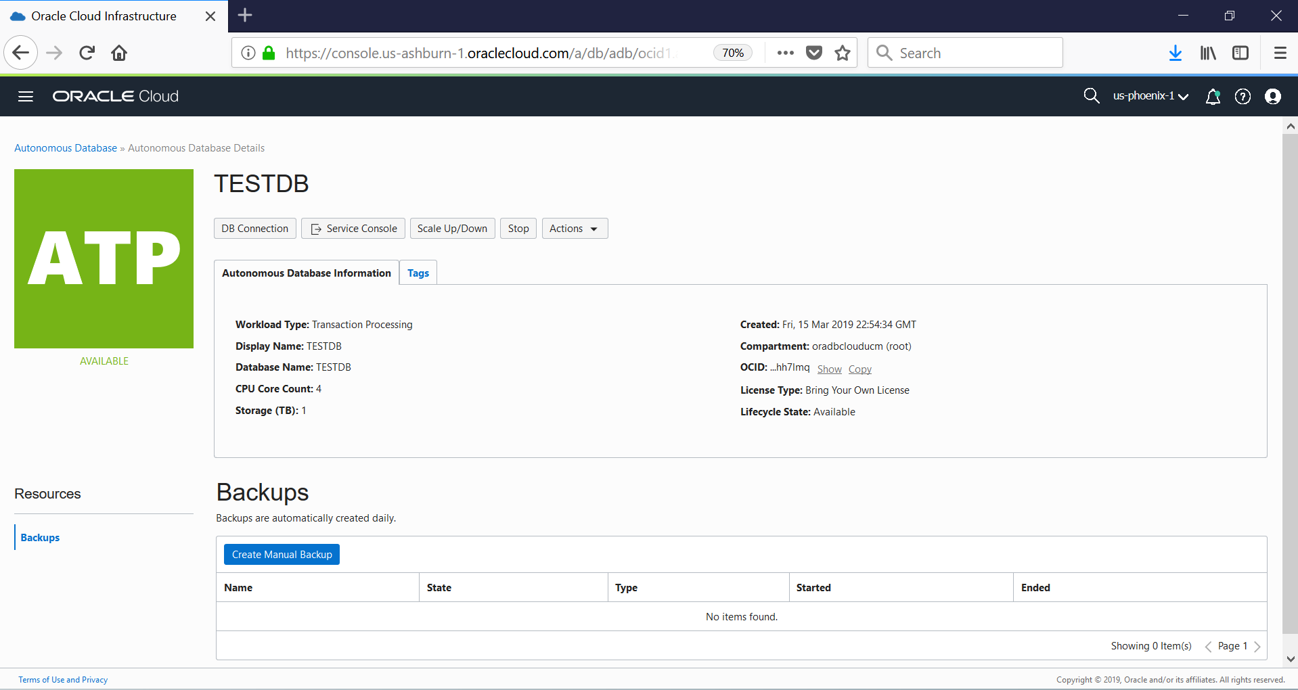Go forward in browser history
The image size is (1298, 690).
pos(54,53)
